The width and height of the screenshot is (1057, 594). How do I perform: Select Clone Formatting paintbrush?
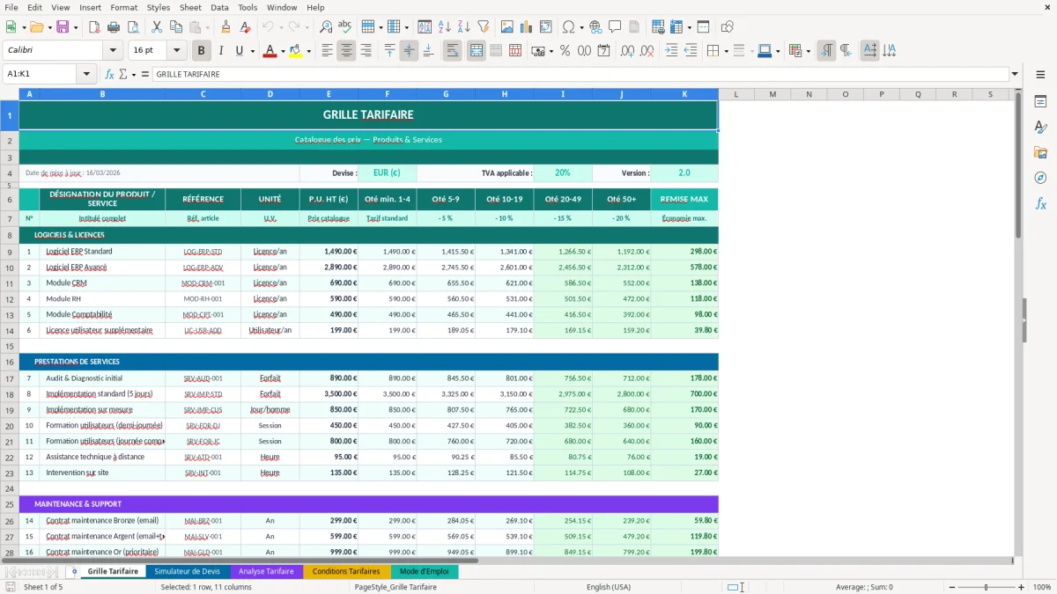tap(226, 27)
